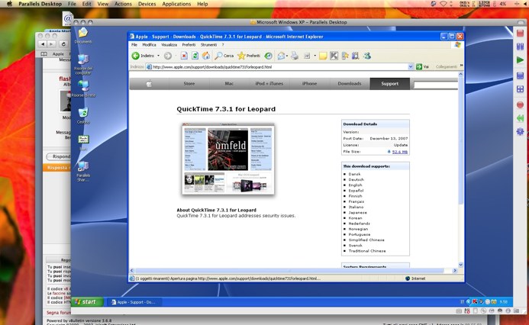Pause the virtual machine in Parallels sidebar

(x=521, y=47)
